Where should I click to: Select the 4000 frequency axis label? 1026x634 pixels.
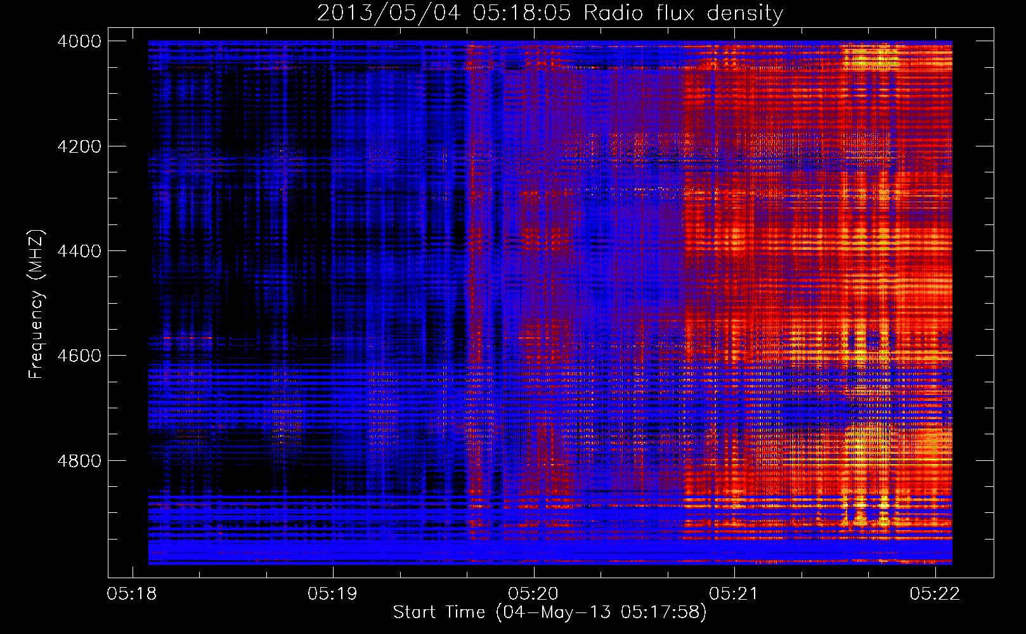[x=79, y=41]
